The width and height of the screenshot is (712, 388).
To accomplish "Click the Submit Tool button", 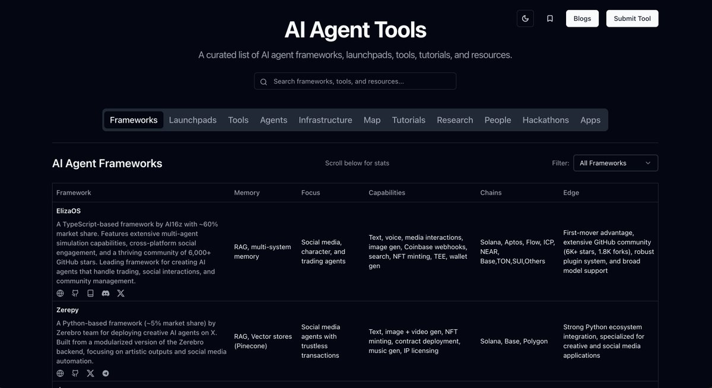I will click(x=632, y=18).
